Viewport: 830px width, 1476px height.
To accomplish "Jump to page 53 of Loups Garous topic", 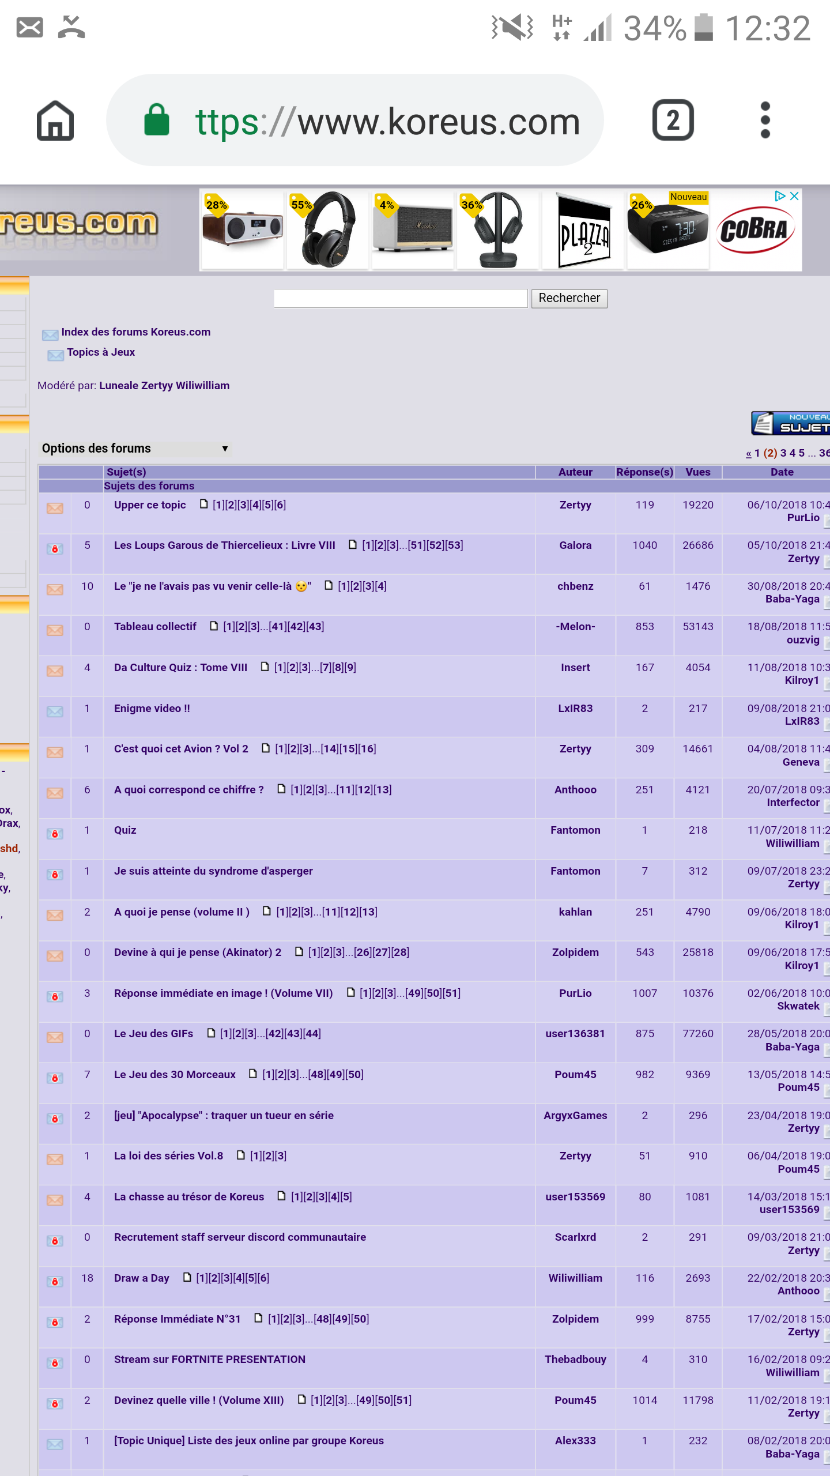I will [454, 545].
